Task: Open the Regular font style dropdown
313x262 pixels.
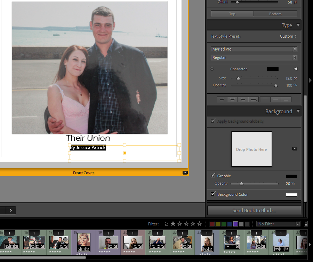Action: [254, 57]
